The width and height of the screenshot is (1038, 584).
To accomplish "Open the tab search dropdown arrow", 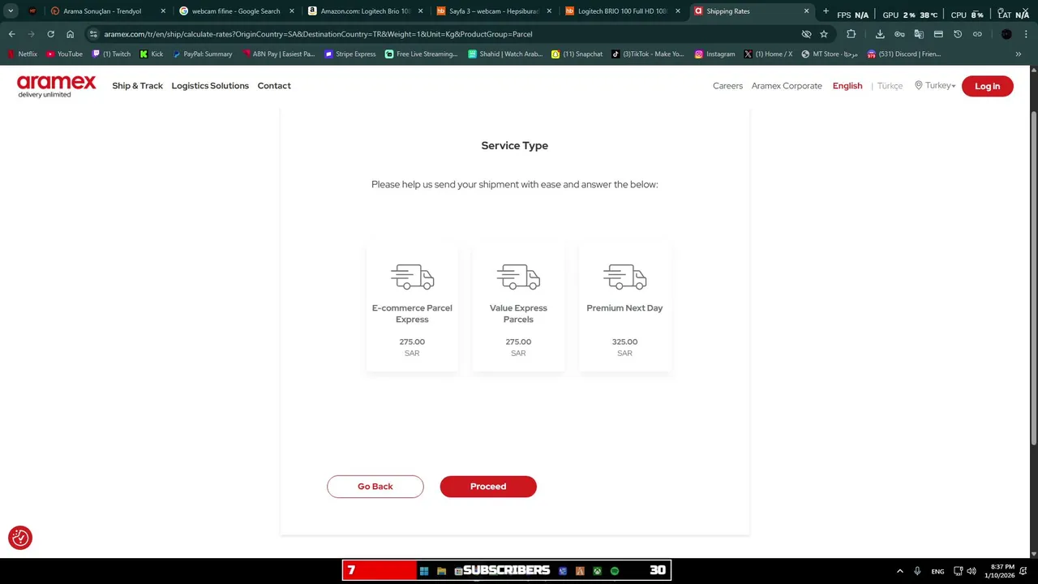I will coord(11,11).
